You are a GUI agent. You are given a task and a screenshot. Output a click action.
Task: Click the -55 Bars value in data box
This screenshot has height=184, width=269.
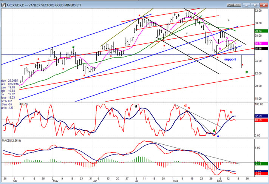coord(10,104)
